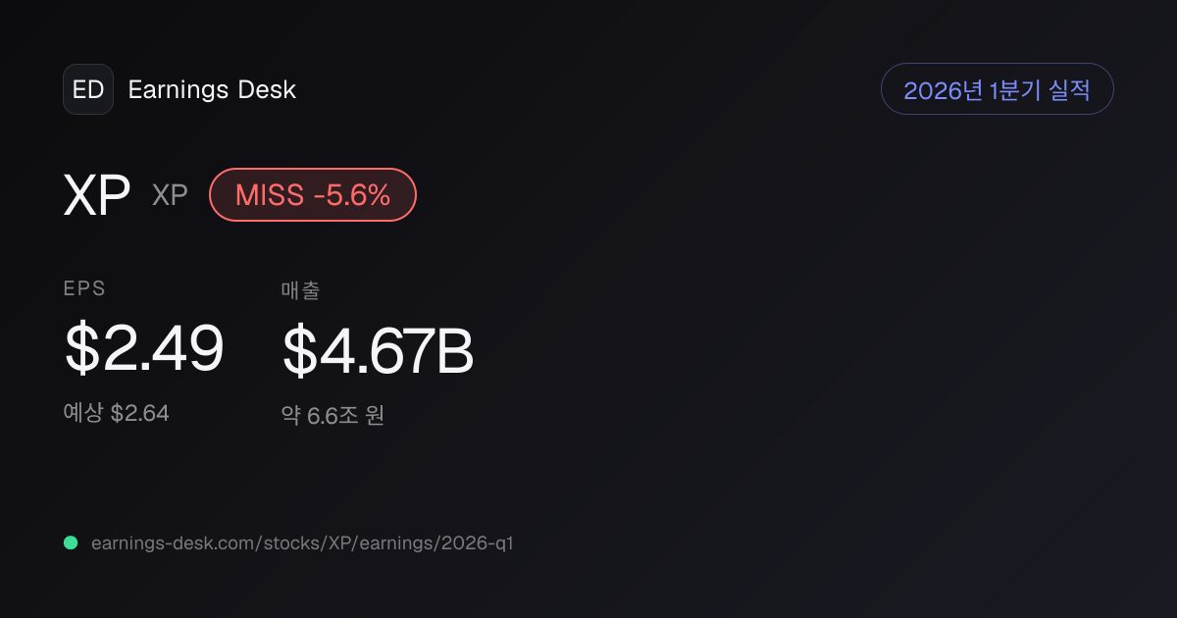Select the $4.67B revenue figure

pos(378,352)
